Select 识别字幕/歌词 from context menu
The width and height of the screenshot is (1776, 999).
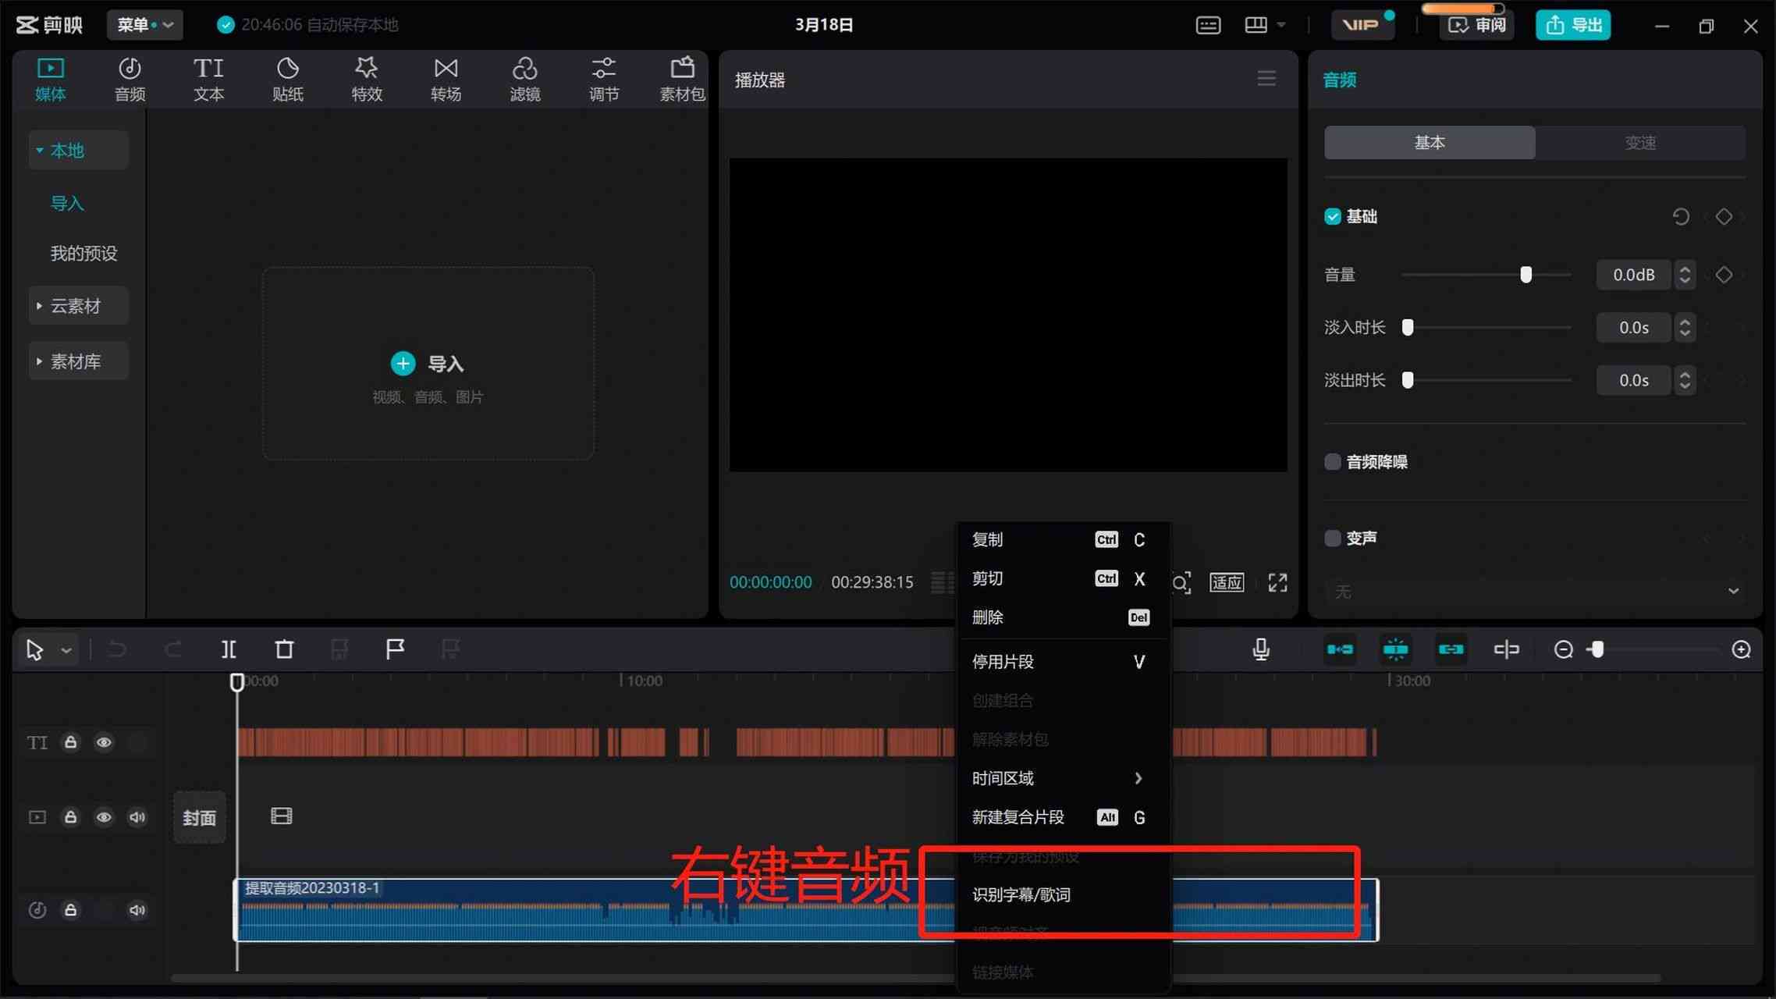1022,894
